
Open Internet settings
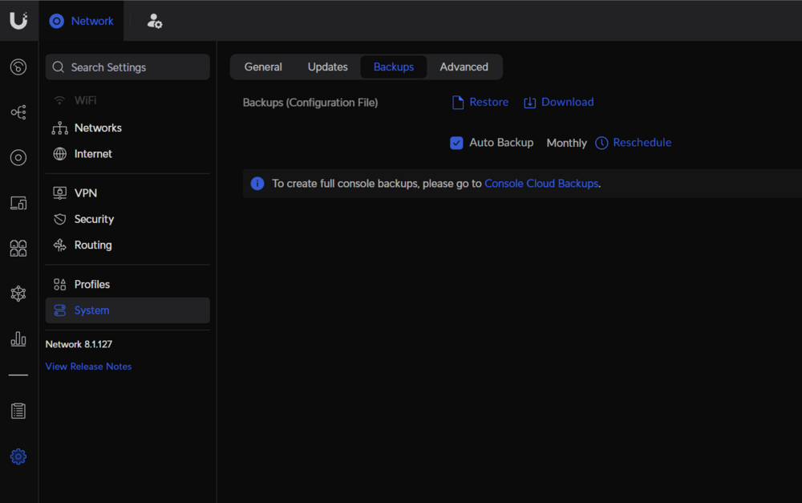(x=128, y=153)
